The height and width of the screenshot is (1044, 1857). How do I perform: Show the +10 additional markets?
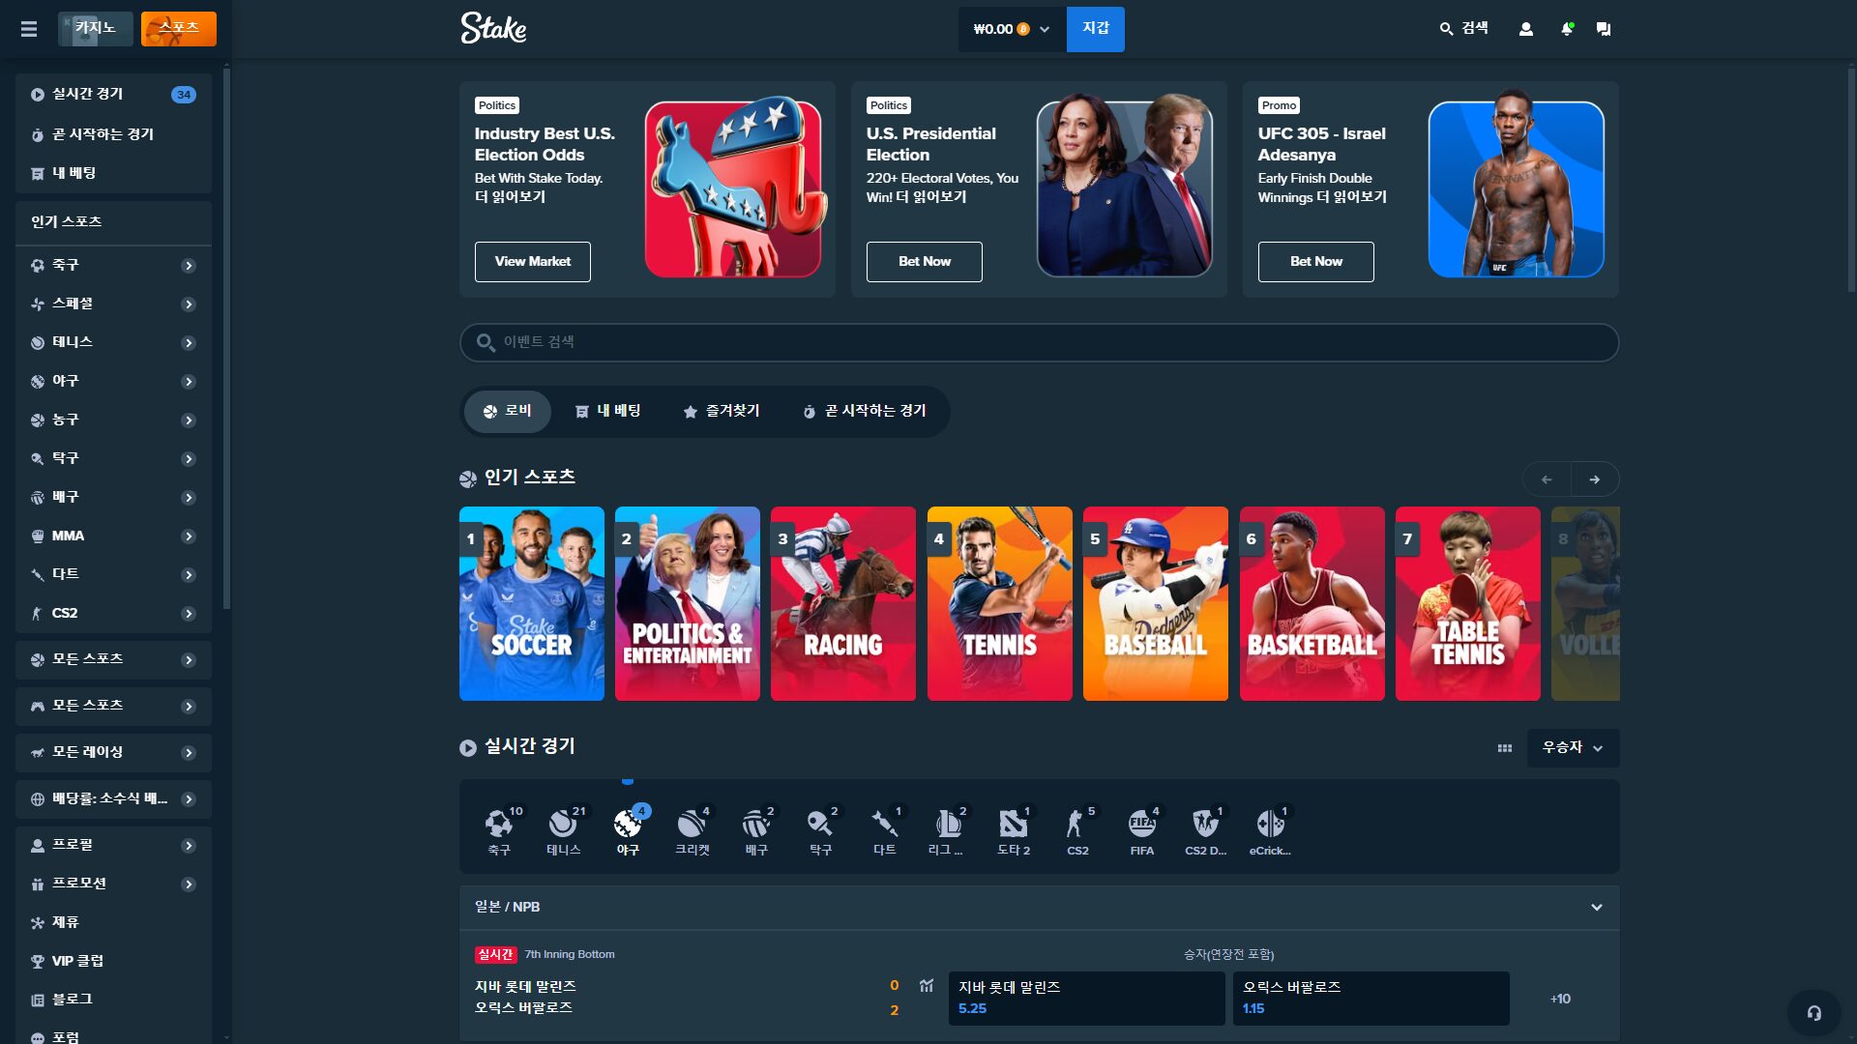coord(1560,999)
